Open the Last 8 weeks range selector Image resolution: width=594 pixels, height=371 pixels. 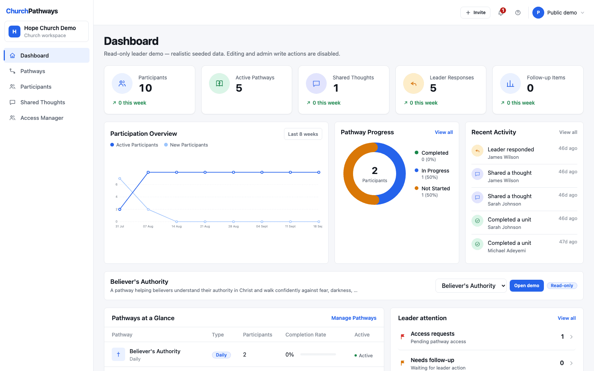coord(303,134)
